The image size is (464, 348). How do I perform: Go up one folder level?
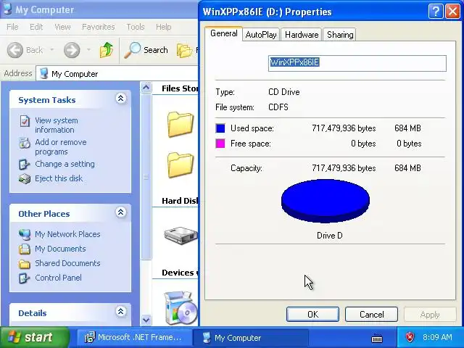(107, 50)
